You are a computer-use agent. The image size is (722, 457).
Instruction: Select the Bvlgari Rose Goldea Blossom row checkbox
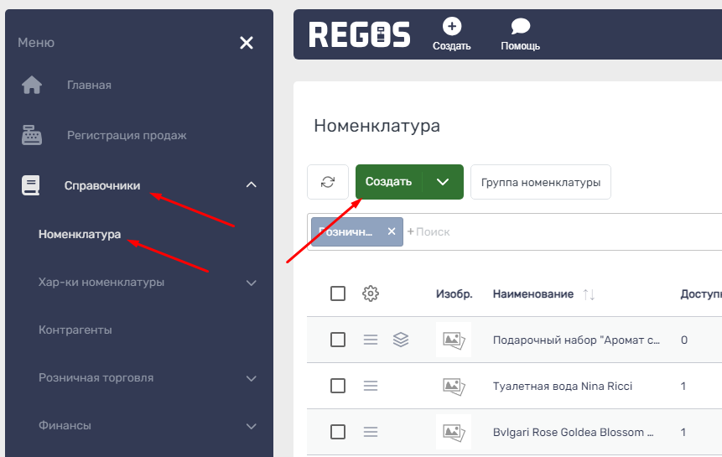[x=338, y=432]
